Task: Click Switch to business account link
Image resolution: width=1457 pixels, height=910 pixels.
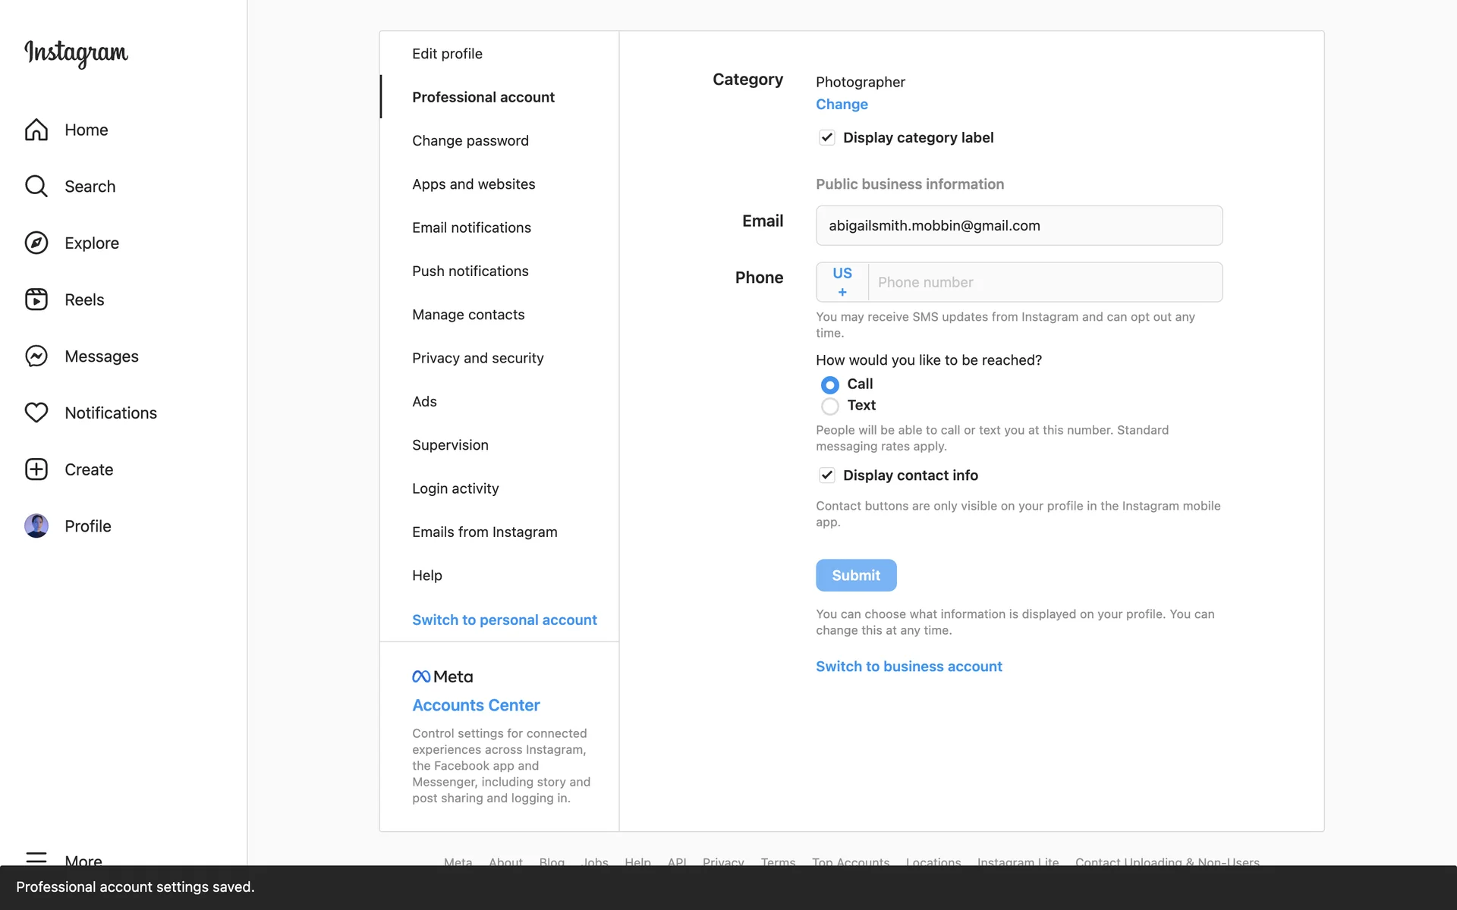Action: pos(908,667)
